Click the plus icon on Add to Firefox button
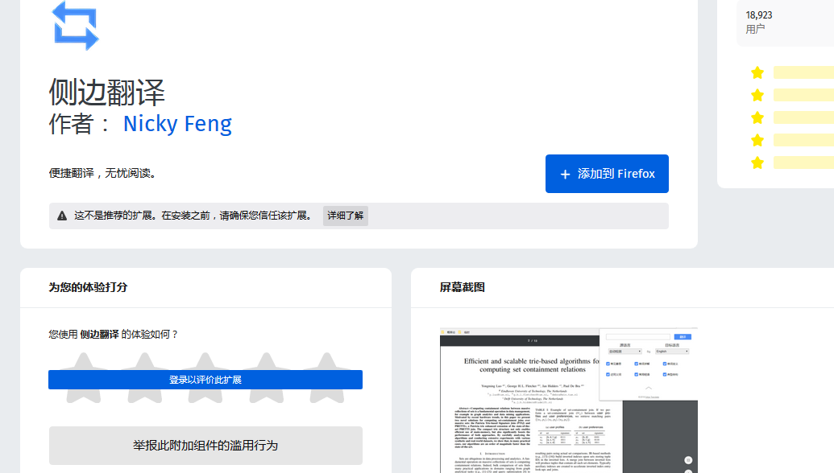Screen dimensions: 834x473 tap(565, 174)
